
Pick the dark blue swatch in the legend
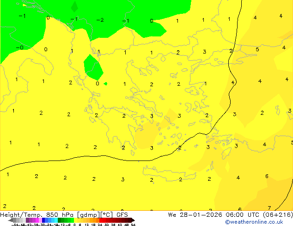pos(43,220)
